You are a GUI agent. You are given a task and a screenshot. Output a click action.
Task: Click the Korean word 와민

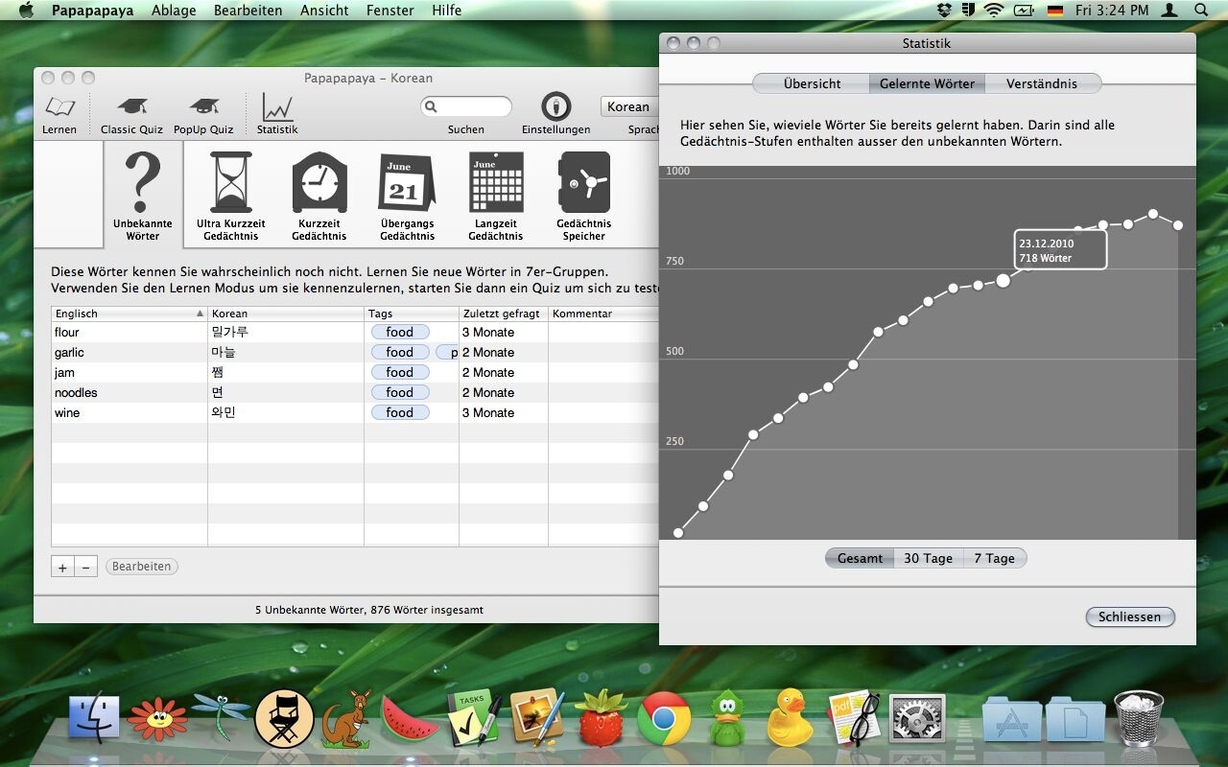[224, 413]
